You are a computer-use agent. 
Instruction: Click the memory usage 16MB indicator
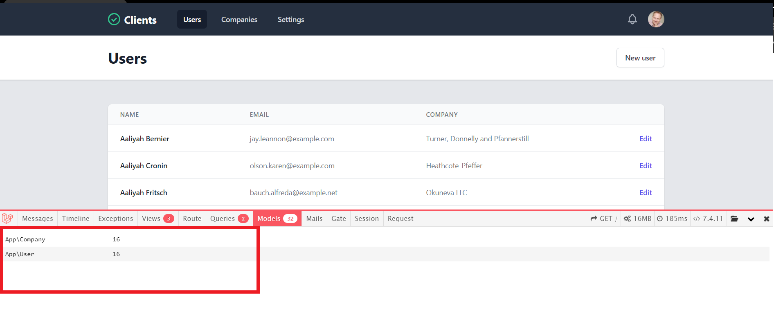tap(637, 219)
